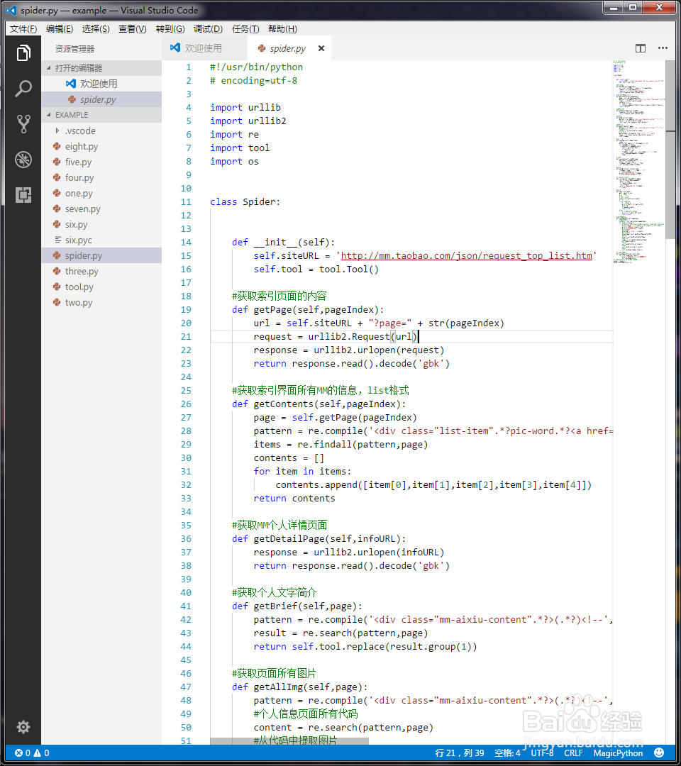681x766 pixels.
Task: Close the spider.py tab
Action: 321,48
